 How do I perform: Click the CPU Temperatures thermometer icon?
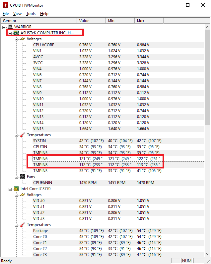(23, 225)
